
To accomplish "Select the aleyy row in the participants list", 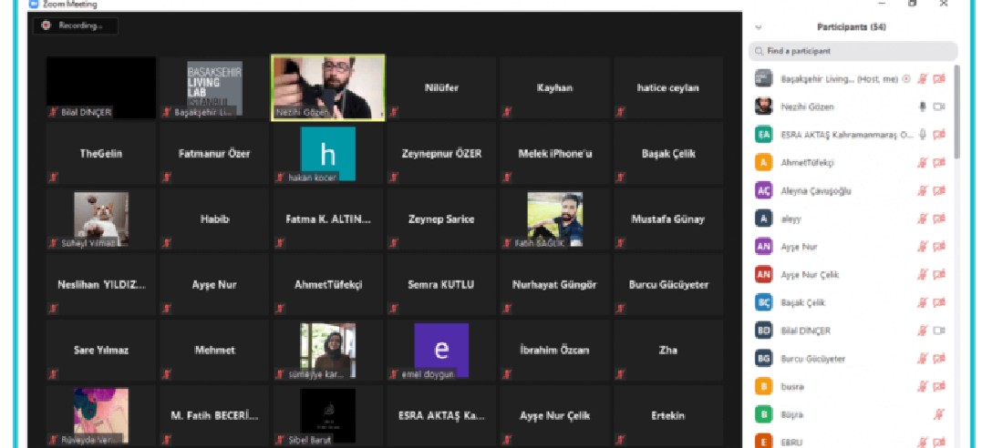I will click(x=839, y=219).
